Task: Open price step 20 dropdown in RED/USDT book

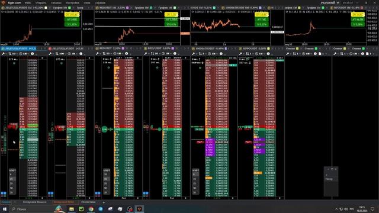Action: point(155,54)
